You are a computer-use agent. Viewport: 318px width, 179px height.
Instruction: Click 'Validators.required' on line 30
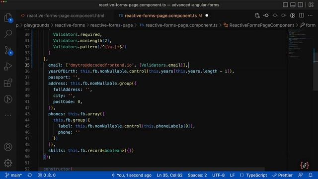coord(77,34)
